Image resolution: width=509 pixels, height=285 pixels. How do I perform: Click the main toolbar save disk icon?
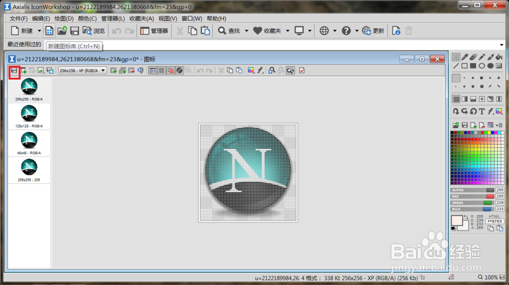[x=75, y=31]
